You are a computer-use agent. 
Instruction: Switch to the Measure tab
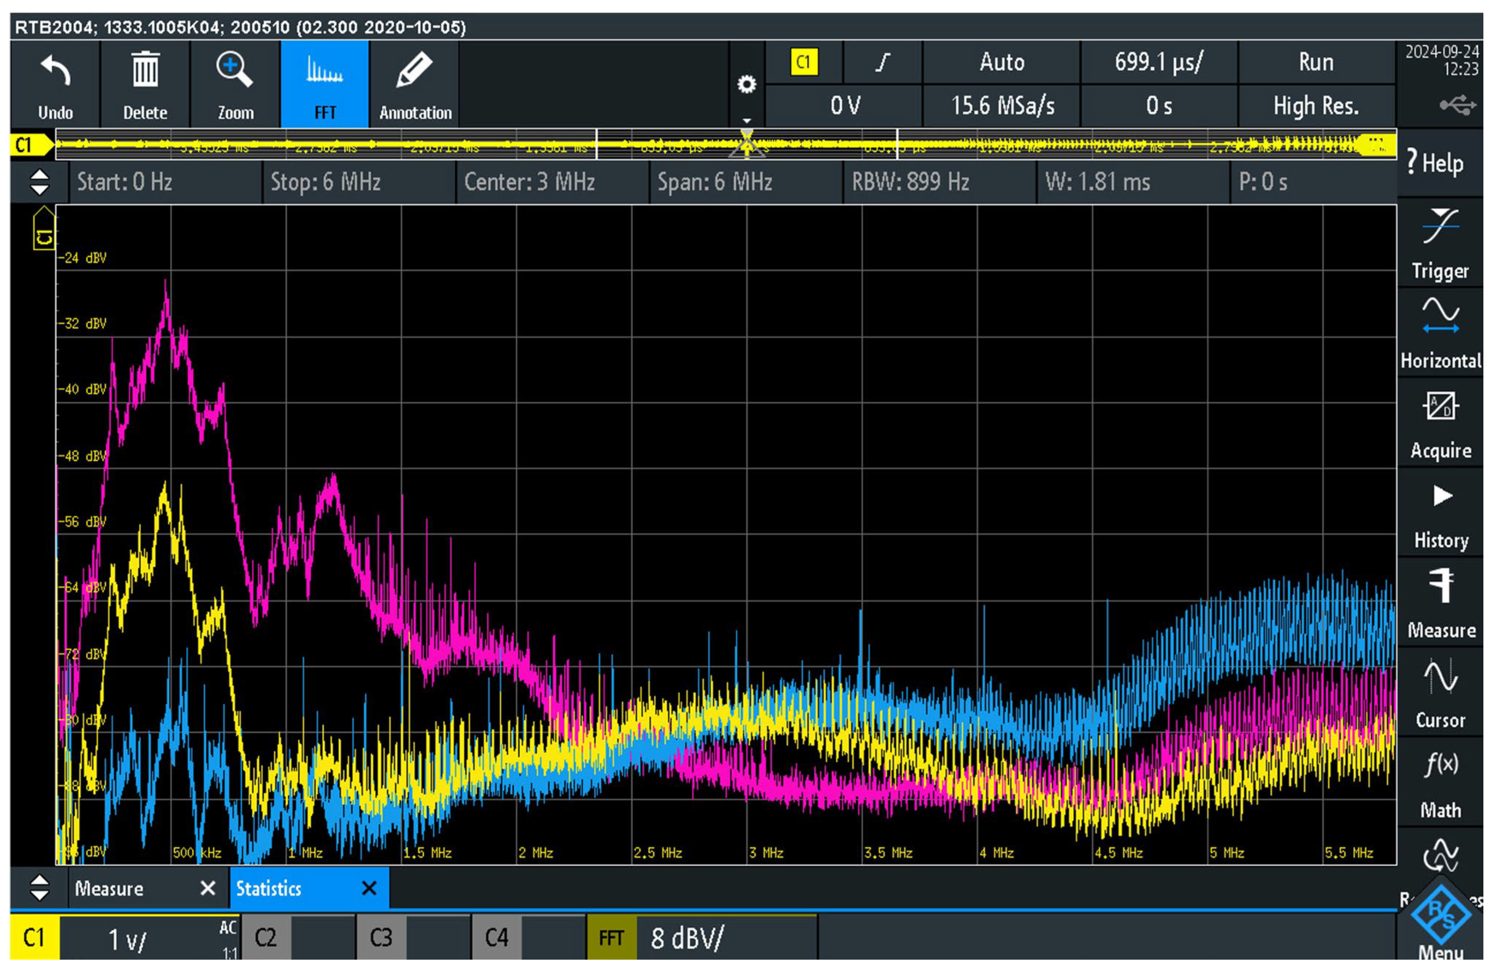pos(110,889)
